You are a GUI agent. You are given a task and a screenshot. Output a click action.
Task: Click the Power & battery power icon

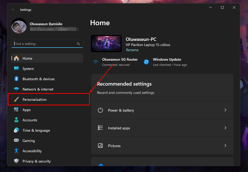click(100, 110)
